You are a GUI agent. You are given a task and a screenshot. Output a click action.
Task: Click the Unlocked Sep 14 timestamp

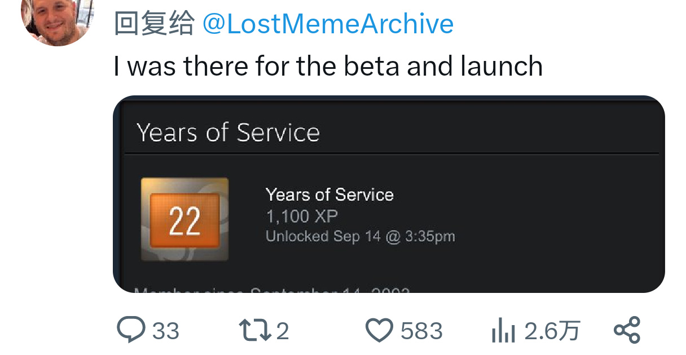[360, 236]
